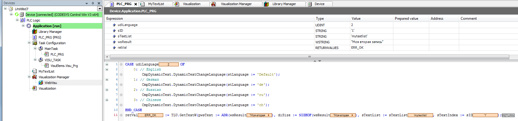Viewport: 518px width, 121px height.
Task: Click the Visualization Manager icon in tree
Action: [x=35, y=77]
